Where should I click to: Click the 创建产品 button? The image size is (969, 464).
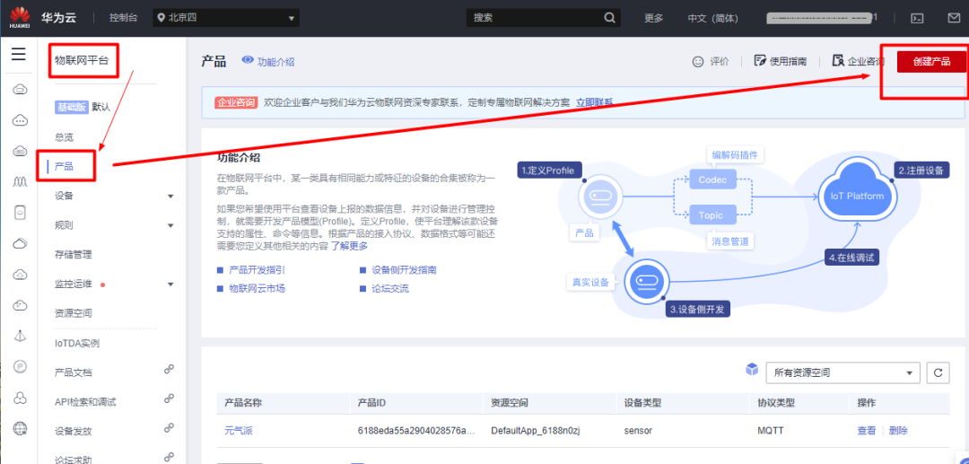tap(931, 61)
